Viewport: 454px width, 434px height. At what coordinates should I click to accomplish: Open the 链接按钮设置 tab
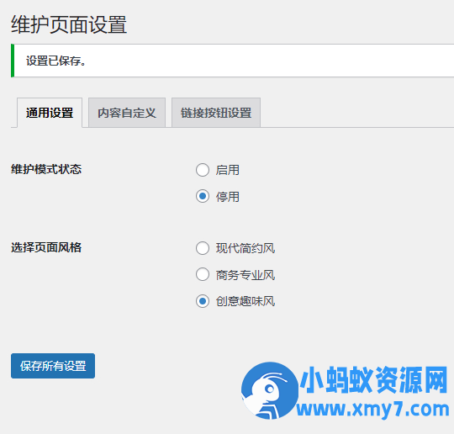pyautogui.click(x=216, y=113)
